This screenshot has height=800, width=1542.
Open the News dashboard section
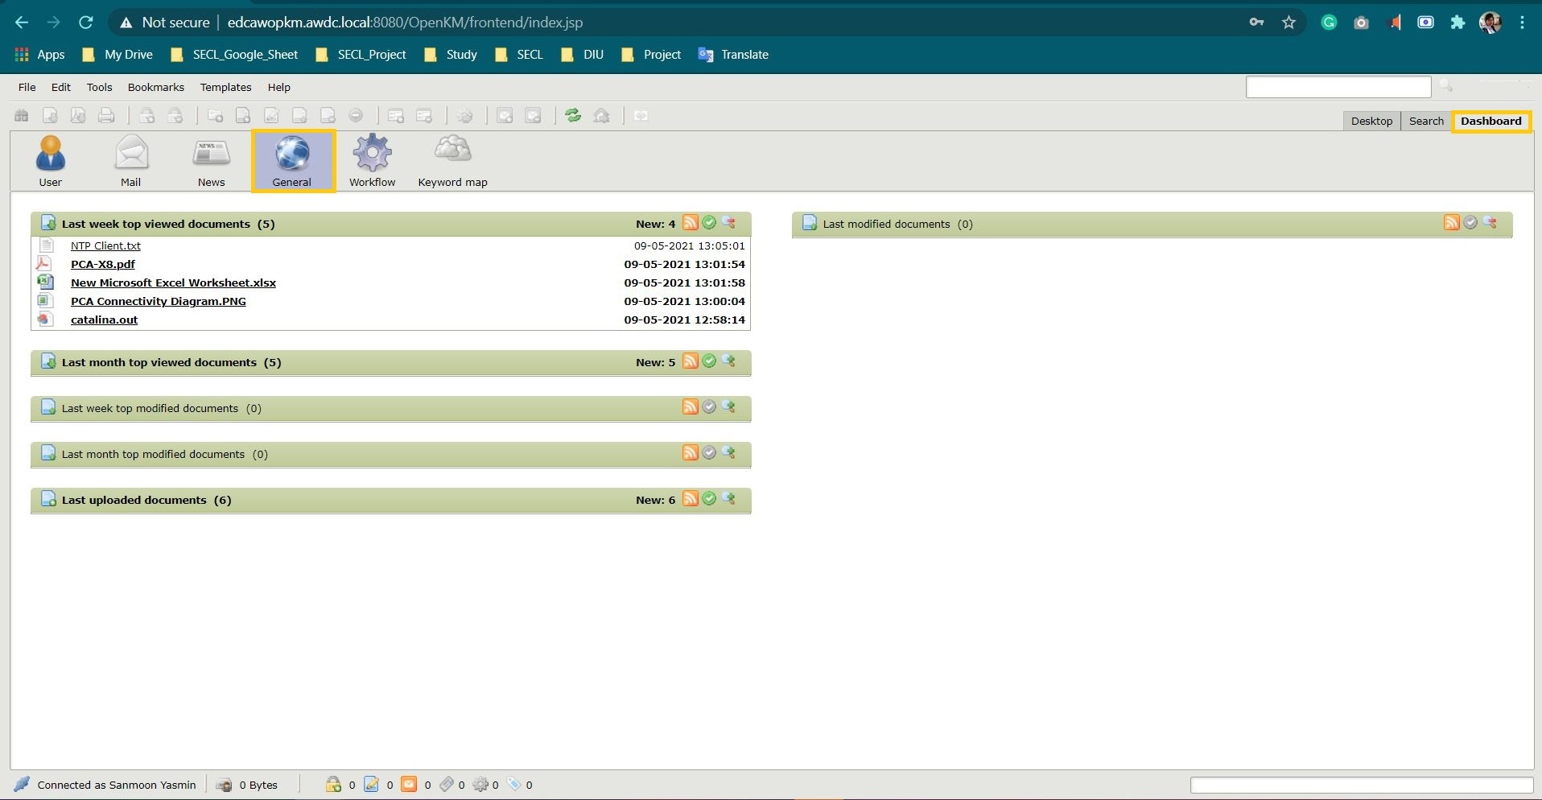click(211, 160)
